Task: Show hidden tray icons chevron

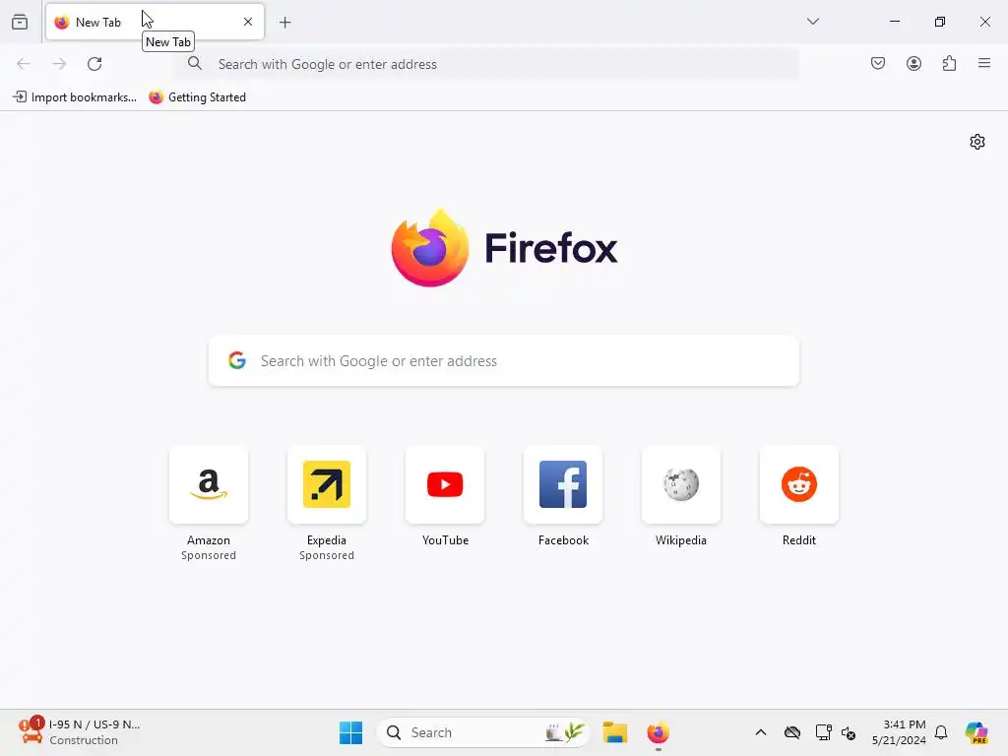Action: click(x=761, y=732)
